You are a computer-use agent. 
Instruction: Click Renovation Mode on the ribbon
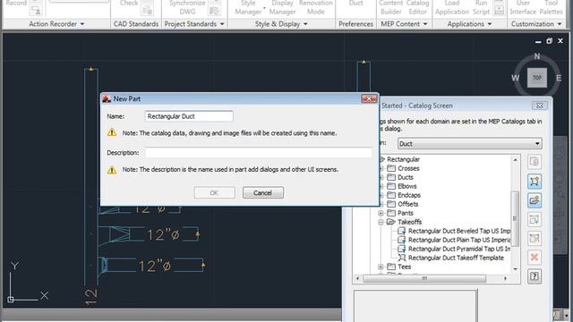pos(316,7)
